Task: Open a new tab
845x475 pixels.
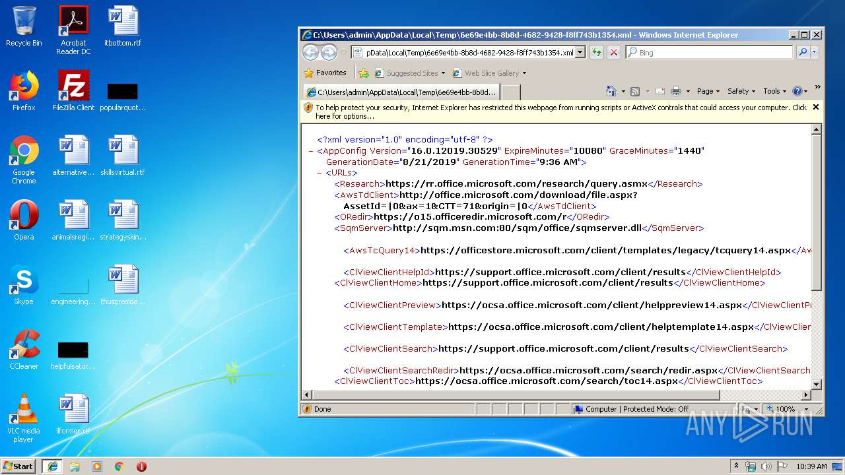Action: point(511,92)
